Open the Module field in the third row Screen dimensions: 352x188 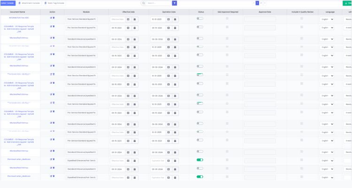[82, 39]
